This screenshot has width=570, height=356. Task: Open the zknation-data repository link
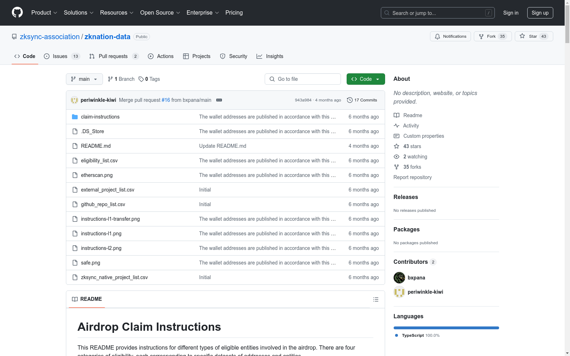pyautogui.click(x=107, y=37)
